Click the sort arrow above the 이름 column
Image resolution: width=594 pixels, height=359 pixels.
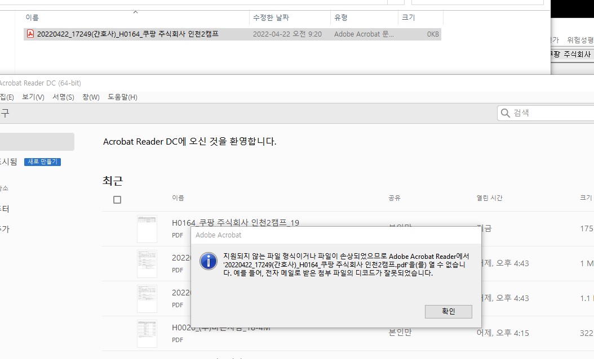[136, 12]
